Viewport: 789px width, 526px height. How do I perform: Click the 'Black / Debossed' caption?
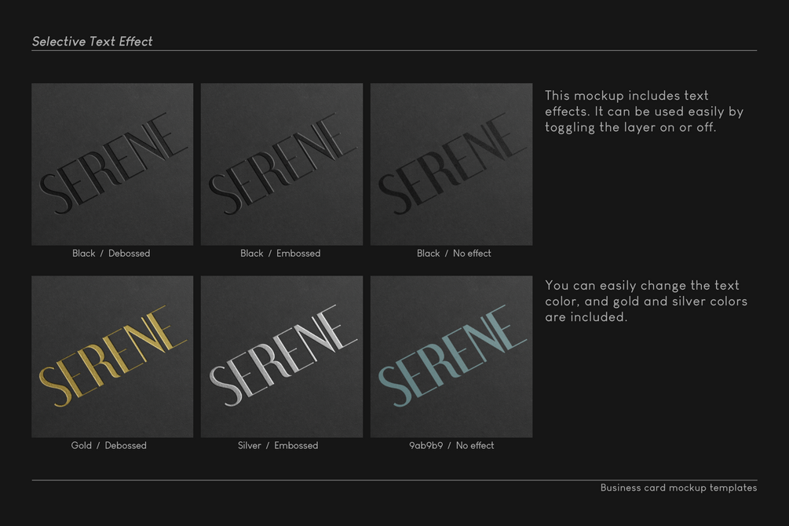tap(111, 253)
